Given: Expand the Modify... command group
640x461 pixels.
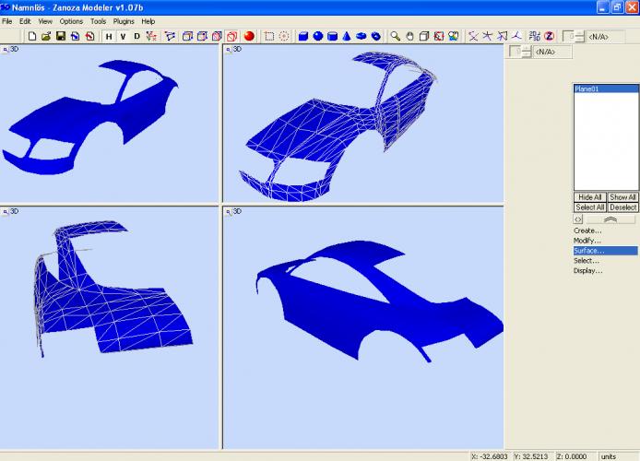Looking at the screenshot, I should pyautogui.click(x=587, y=241).
